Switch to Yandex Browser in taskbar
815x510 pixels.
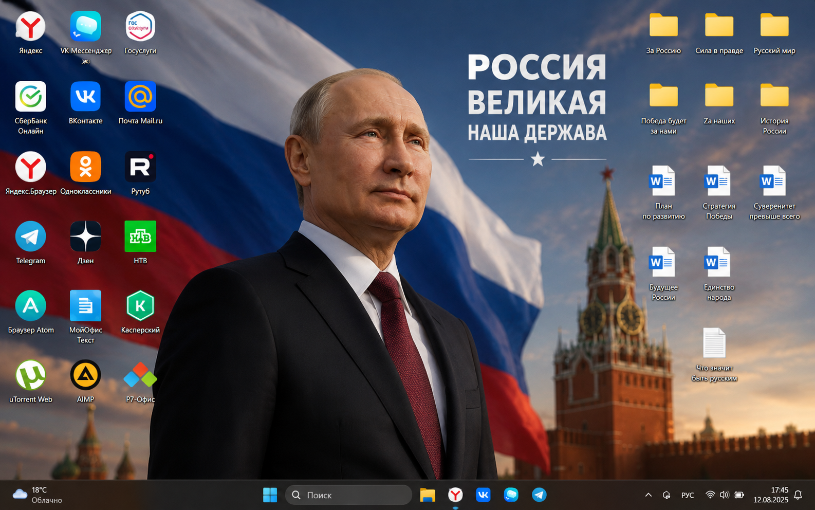pyautogui.click(x=455, y=495)
